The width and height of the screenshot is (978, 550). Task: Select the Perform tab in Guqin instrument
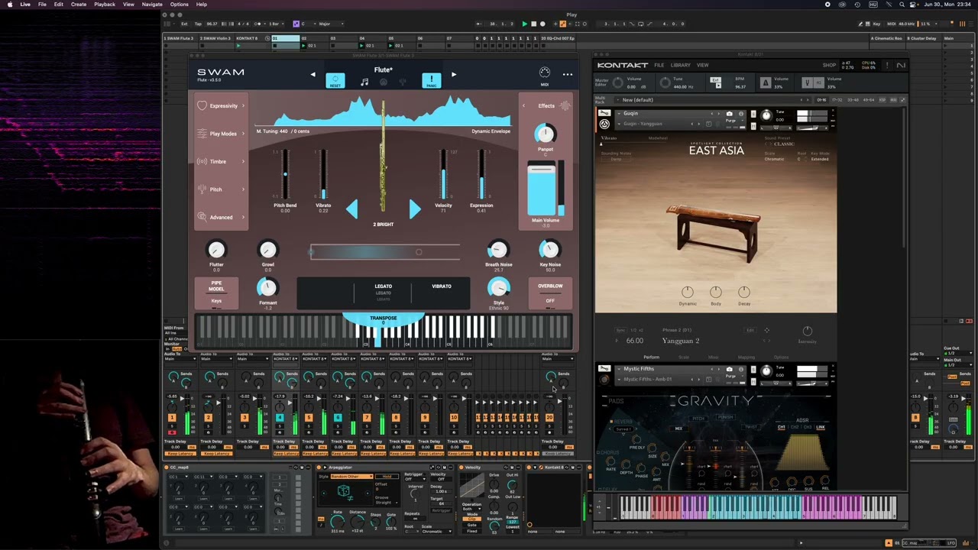tap(651, 357)
